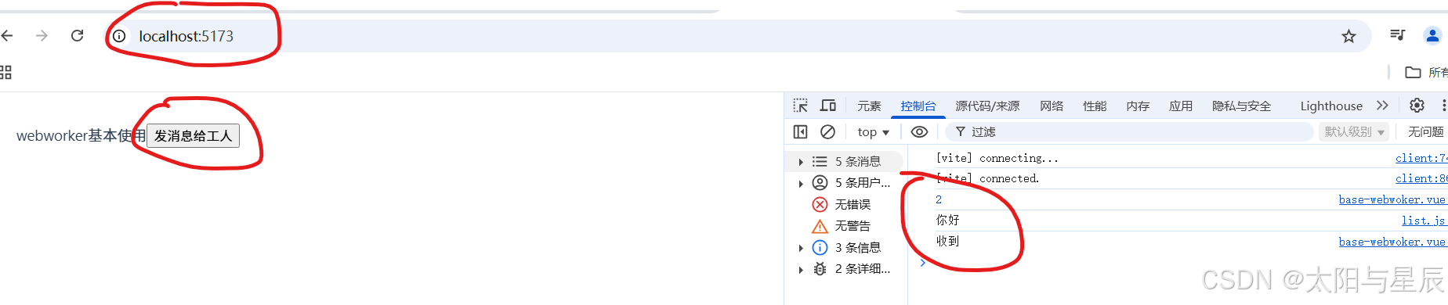Click the address bar showing localhost:5173
The height and width of the screenshot is (305, 1448).
coord(737,36)
